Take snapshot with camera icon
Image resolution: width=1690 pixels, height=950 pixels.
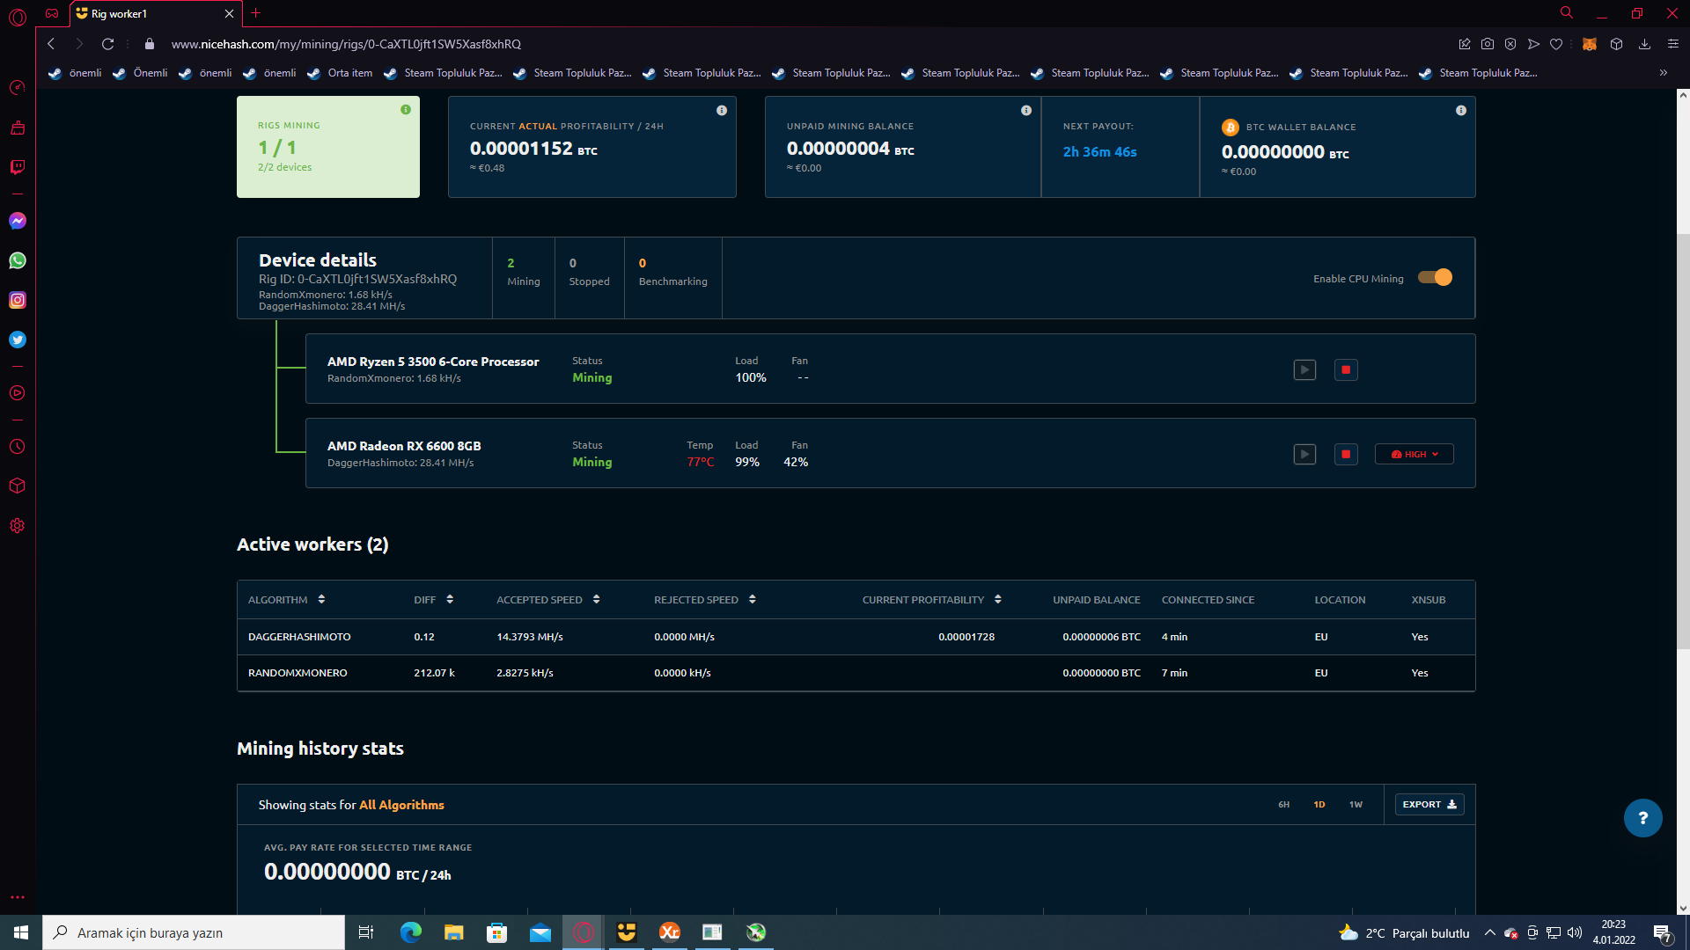coord(1488,44)
